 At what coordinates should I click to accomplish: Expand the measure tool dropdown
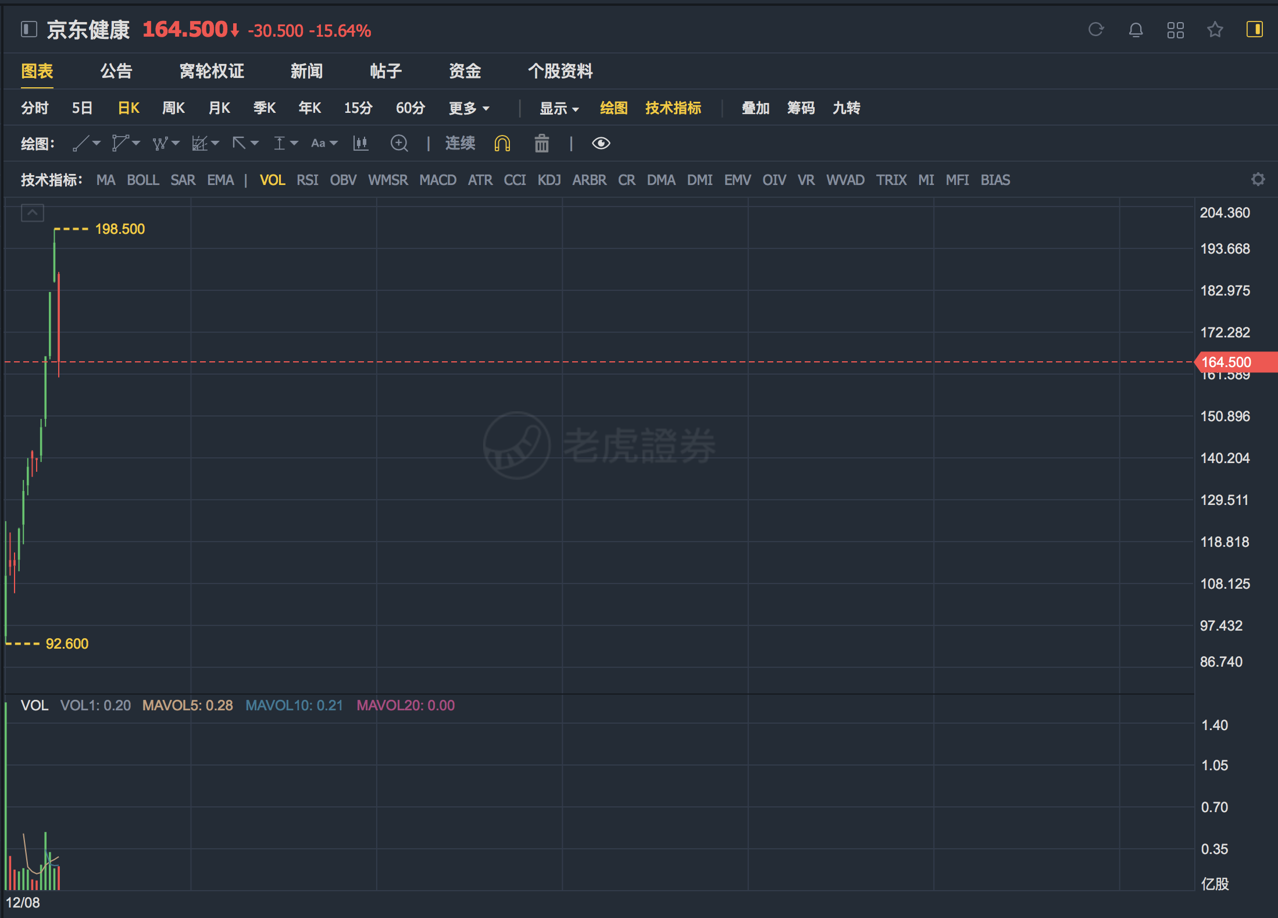[x=294, y=143]
